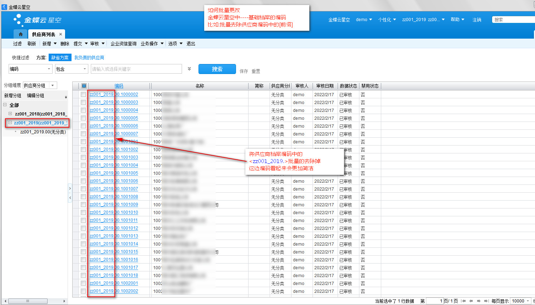Go to previous page arrow
Screen dimensions: 535x305
tap(471, 301)
